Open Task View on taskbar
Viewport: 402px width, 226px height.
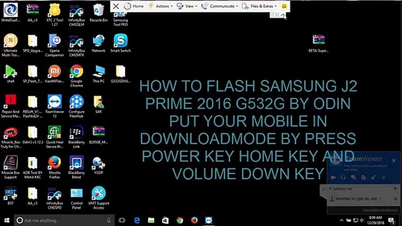[122, 220]
